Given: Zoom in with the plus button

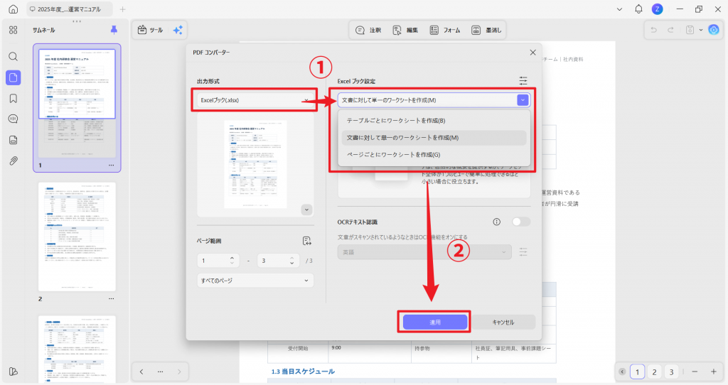Looking at the screenshot, I should 714,372.
